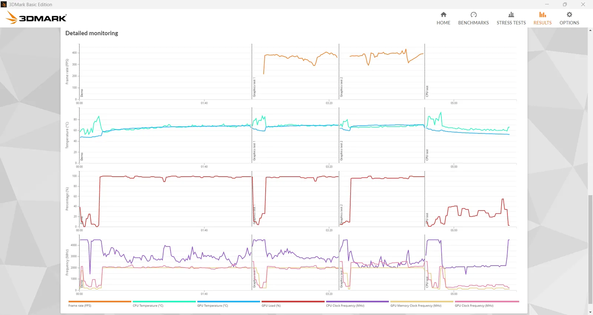Open the Results chart icon
Viewport: 593px width, 315px height.
543,15
